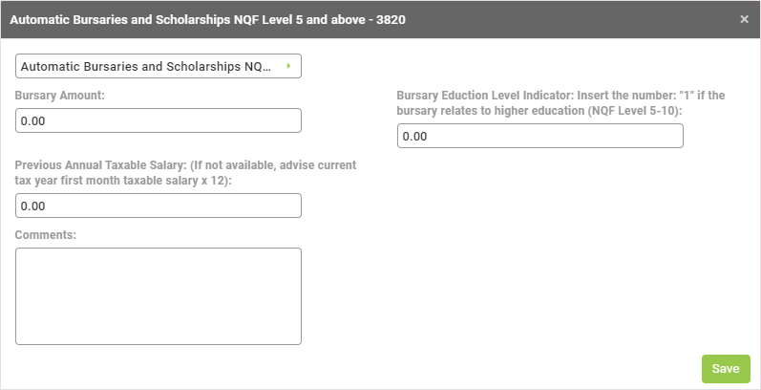The image size is (761, 390).
Task: Click the bottom-right corner of the Comments box
Action: [x=297, y=339]
